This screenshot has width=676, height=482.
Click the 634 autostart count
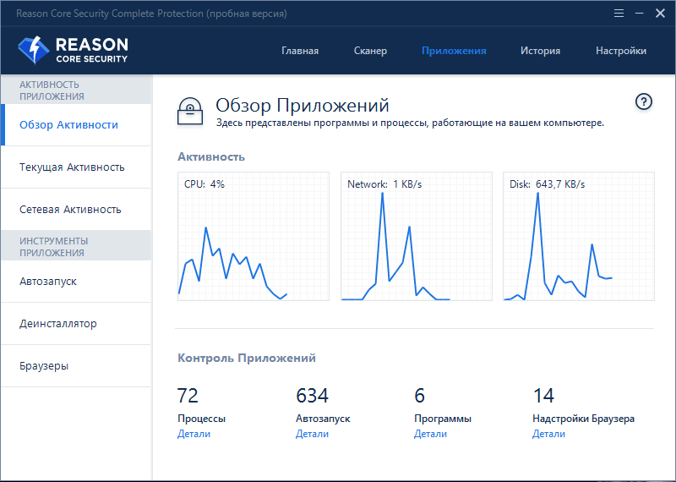click(x=312, y=395)
